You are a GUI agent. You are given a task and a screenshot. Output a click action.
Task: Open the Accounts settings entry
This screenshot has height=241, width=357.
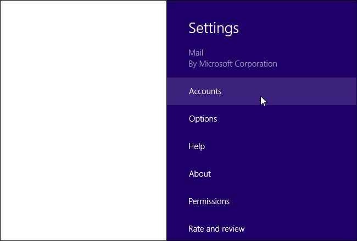click(205, 91)
